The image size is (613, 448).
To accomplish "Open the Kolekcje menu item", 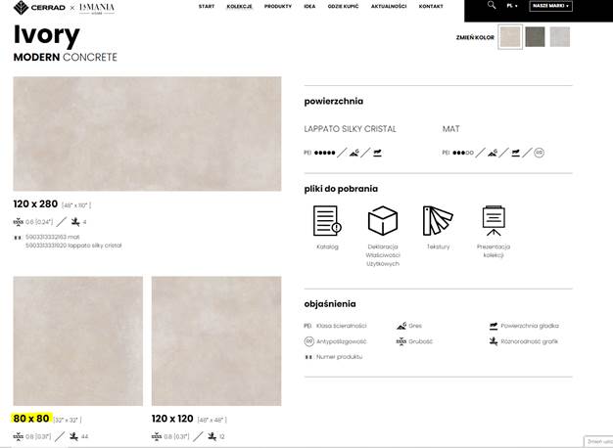I will [x=239, y=7].
